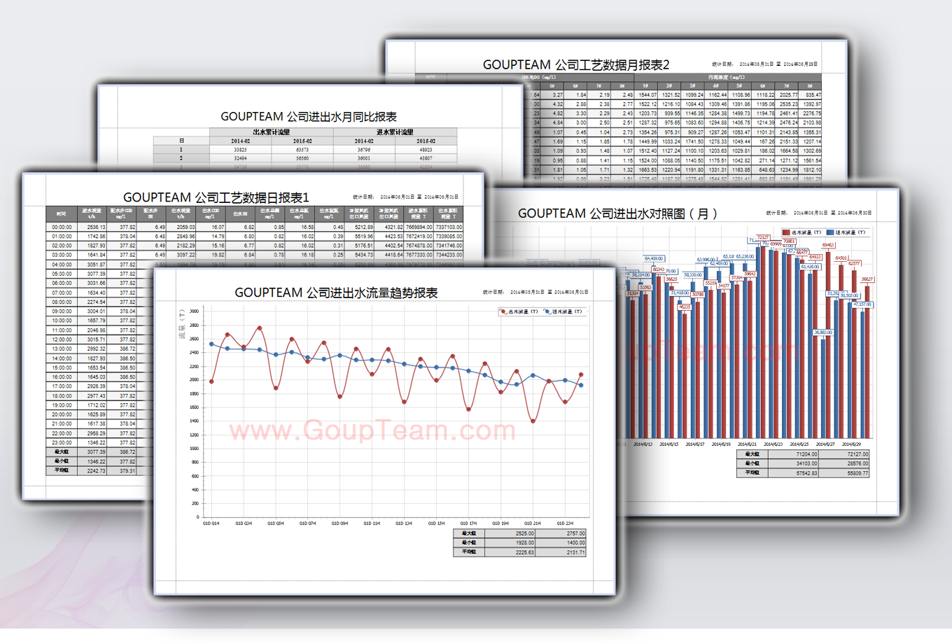Click the 最小值 row label in daily report
This screenshot has width=952, height=644.
62,461
